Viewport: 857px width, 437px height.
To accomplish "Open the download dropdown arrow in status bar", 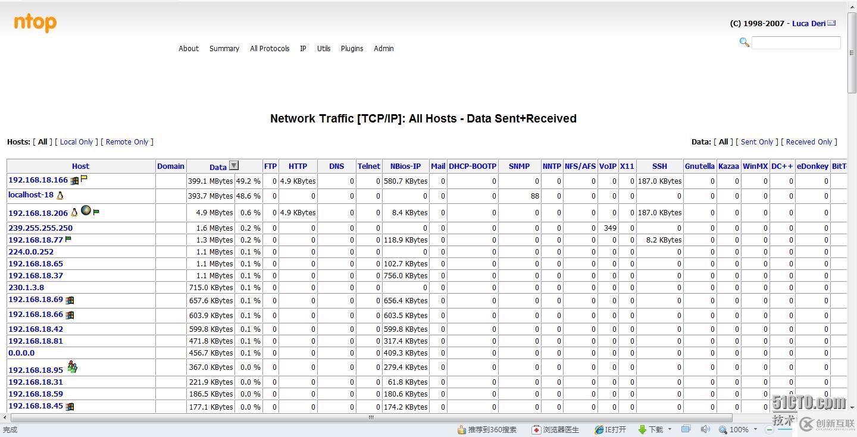I will click(670, 429).
